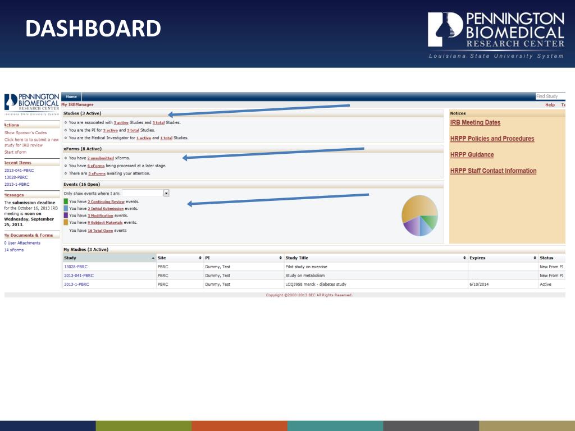The image size is (575, 431).
Task: Open the Help menu link
Action: click(x=550, y=105)
